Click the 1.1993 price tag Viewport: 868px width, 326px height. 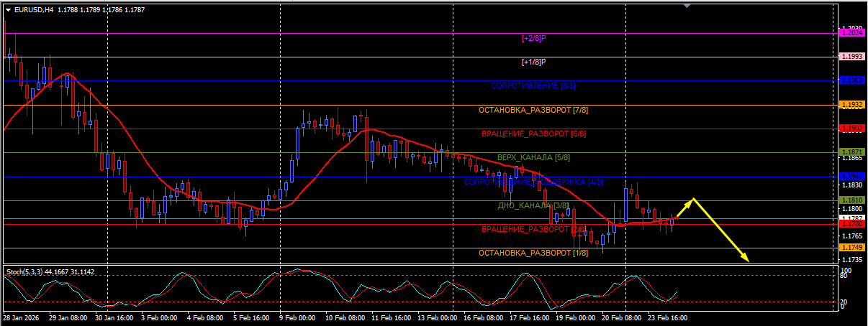852,57
